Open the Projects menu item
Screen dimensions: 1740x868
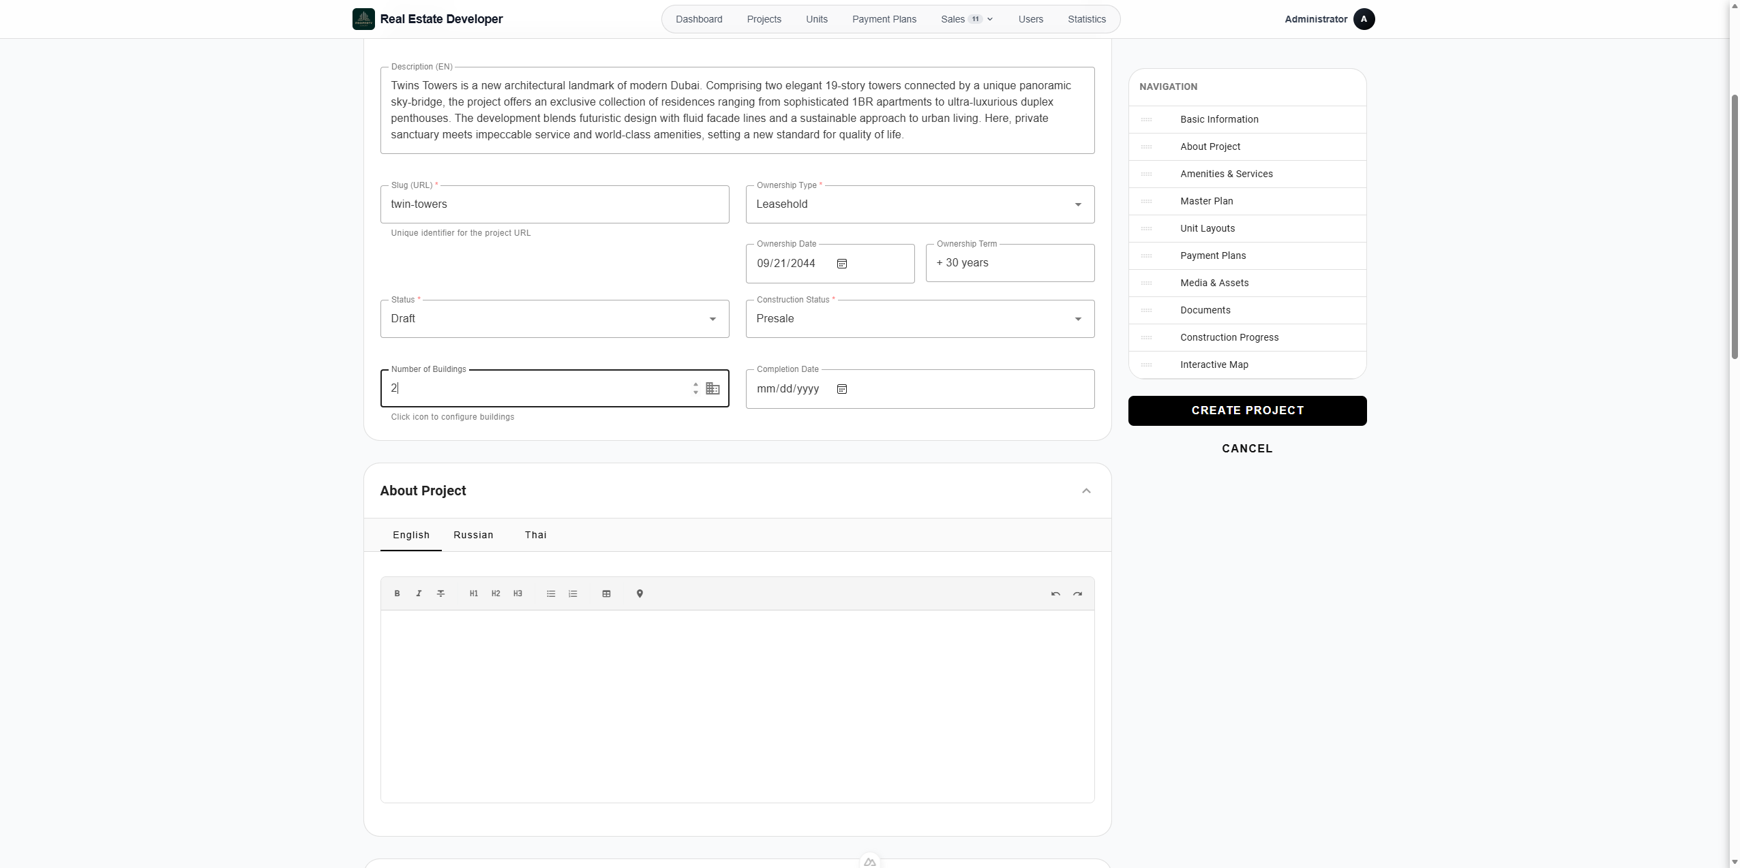point(764,19)
